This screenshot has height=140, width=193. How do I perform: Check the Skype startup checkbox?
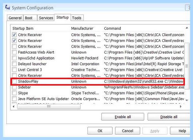click(x=14, y=93)
